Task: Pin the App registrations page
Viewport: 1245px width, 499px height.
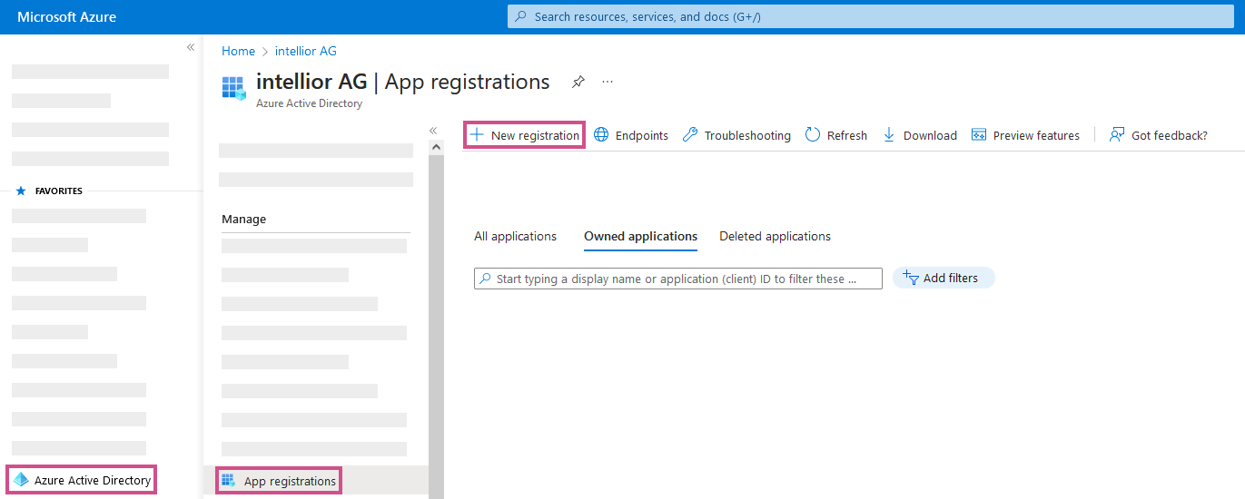Action: [578, 82]
